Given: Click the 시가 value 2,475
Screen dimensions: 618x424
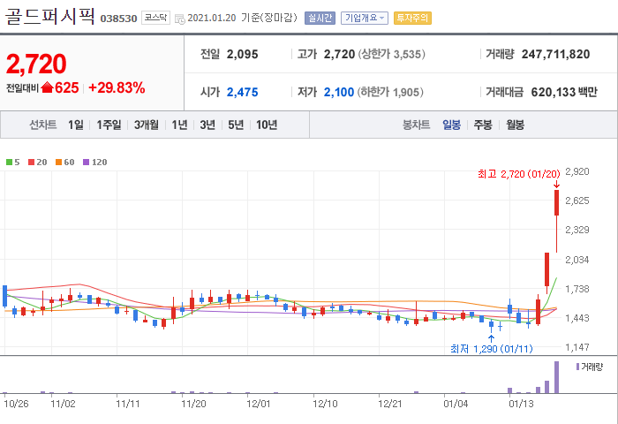Looking at the screenshot, I should [243, 92].
